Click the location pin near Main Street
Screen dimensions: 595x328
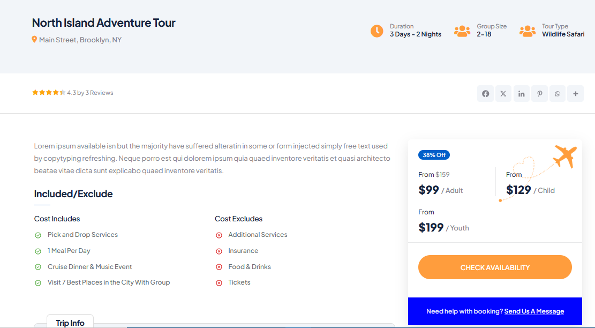[x=34, y=40]
